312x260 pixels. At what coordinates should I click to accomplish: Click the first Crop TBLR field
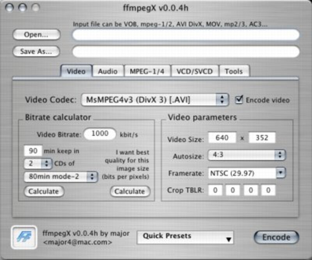pos(215,190)
